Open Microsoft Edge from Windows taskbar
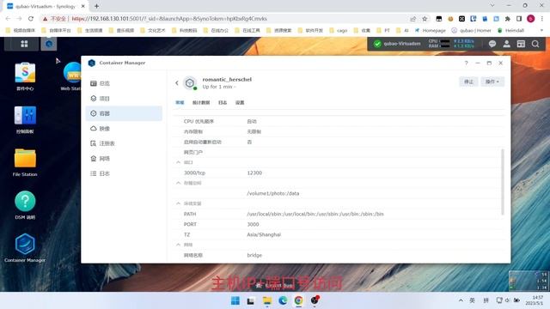Image resolution: width=550 pixels, height=309 pixels. click(x=283, y=300)
